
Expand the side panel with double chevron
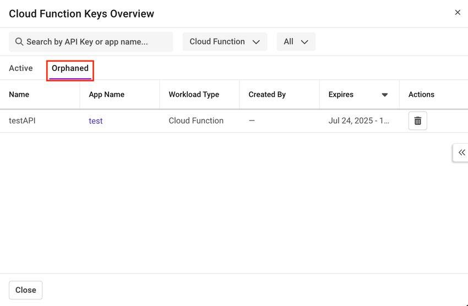(461, 152)
